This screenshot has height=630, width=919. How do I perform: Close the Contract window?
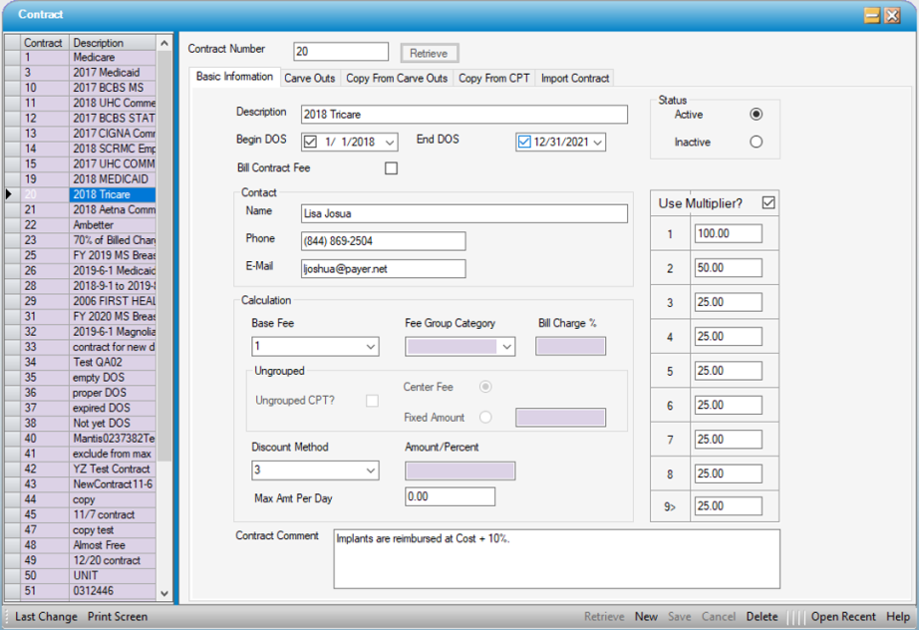coord(892,15)
